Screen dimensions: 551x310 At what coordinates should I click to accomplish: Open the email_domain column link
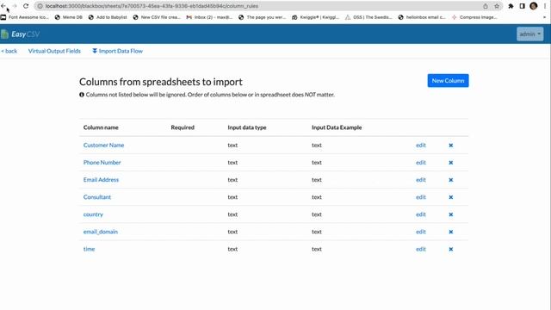point(101,232)
